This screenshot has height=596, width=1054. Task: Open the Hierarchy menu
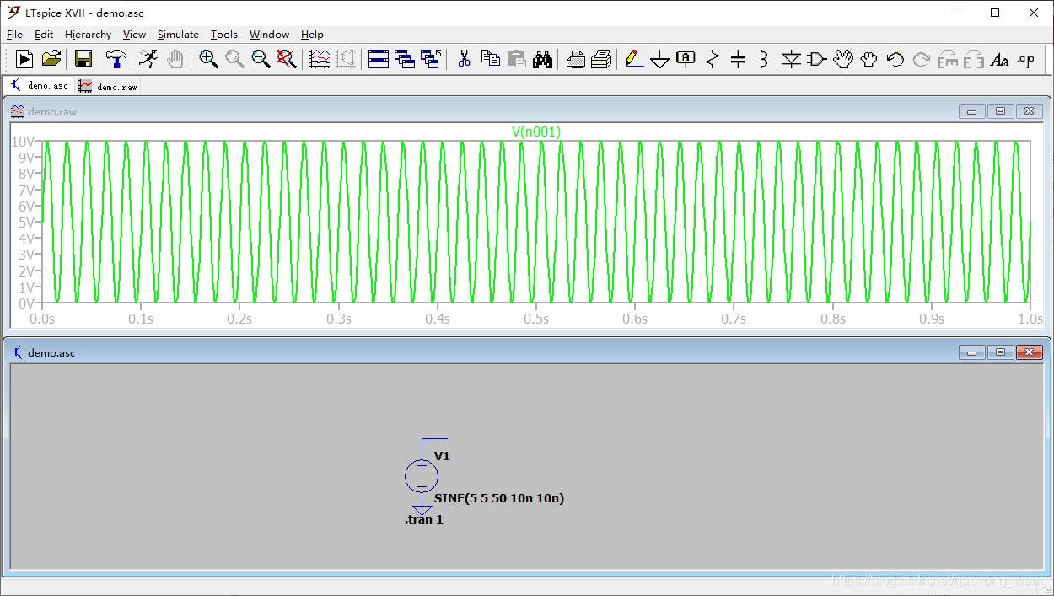[x=89, y=35]
